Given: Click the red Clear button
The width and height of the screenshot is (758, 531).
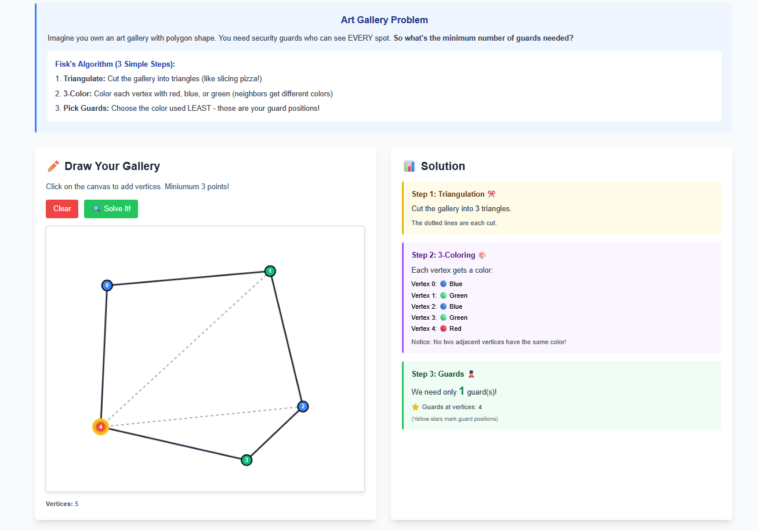Looking at the screenshot, I should 62,209.
